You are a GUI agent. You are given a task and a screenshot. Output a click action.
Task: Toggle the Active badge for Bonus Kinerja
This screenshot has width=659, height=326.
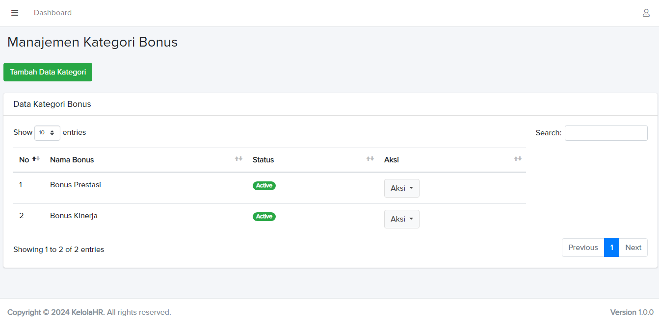264,216
